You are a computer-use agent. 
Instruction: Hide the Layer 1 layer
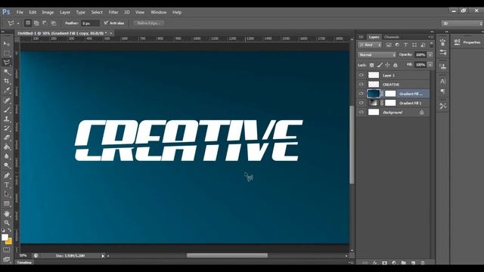point(361,75)
